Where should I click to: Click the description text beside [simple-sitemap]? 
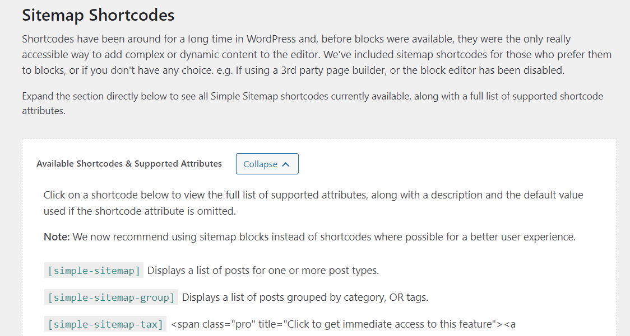point(262,270)
